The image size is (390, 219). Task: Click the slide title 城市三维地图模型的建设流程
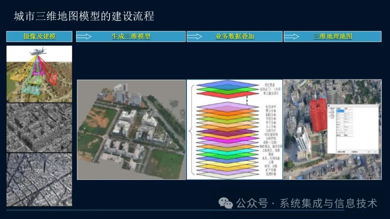point(84,16)
